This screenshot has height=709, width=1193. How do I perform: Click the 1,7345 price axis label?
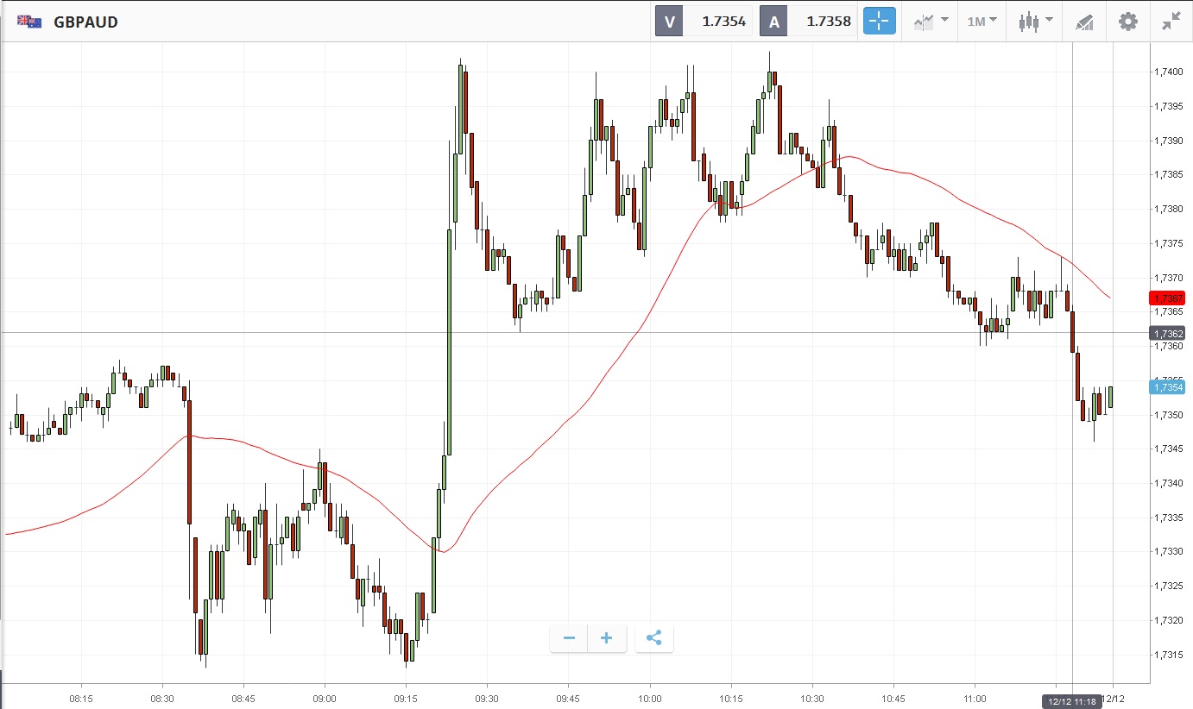point(1168,449)
